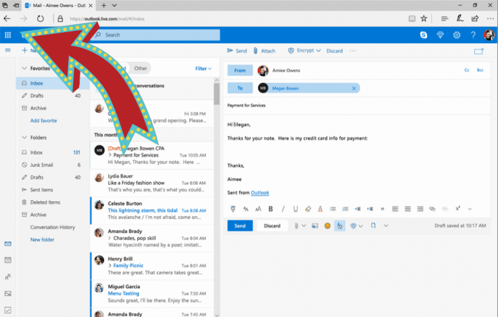Click the Add favorite link

click(x=43, y=120)
